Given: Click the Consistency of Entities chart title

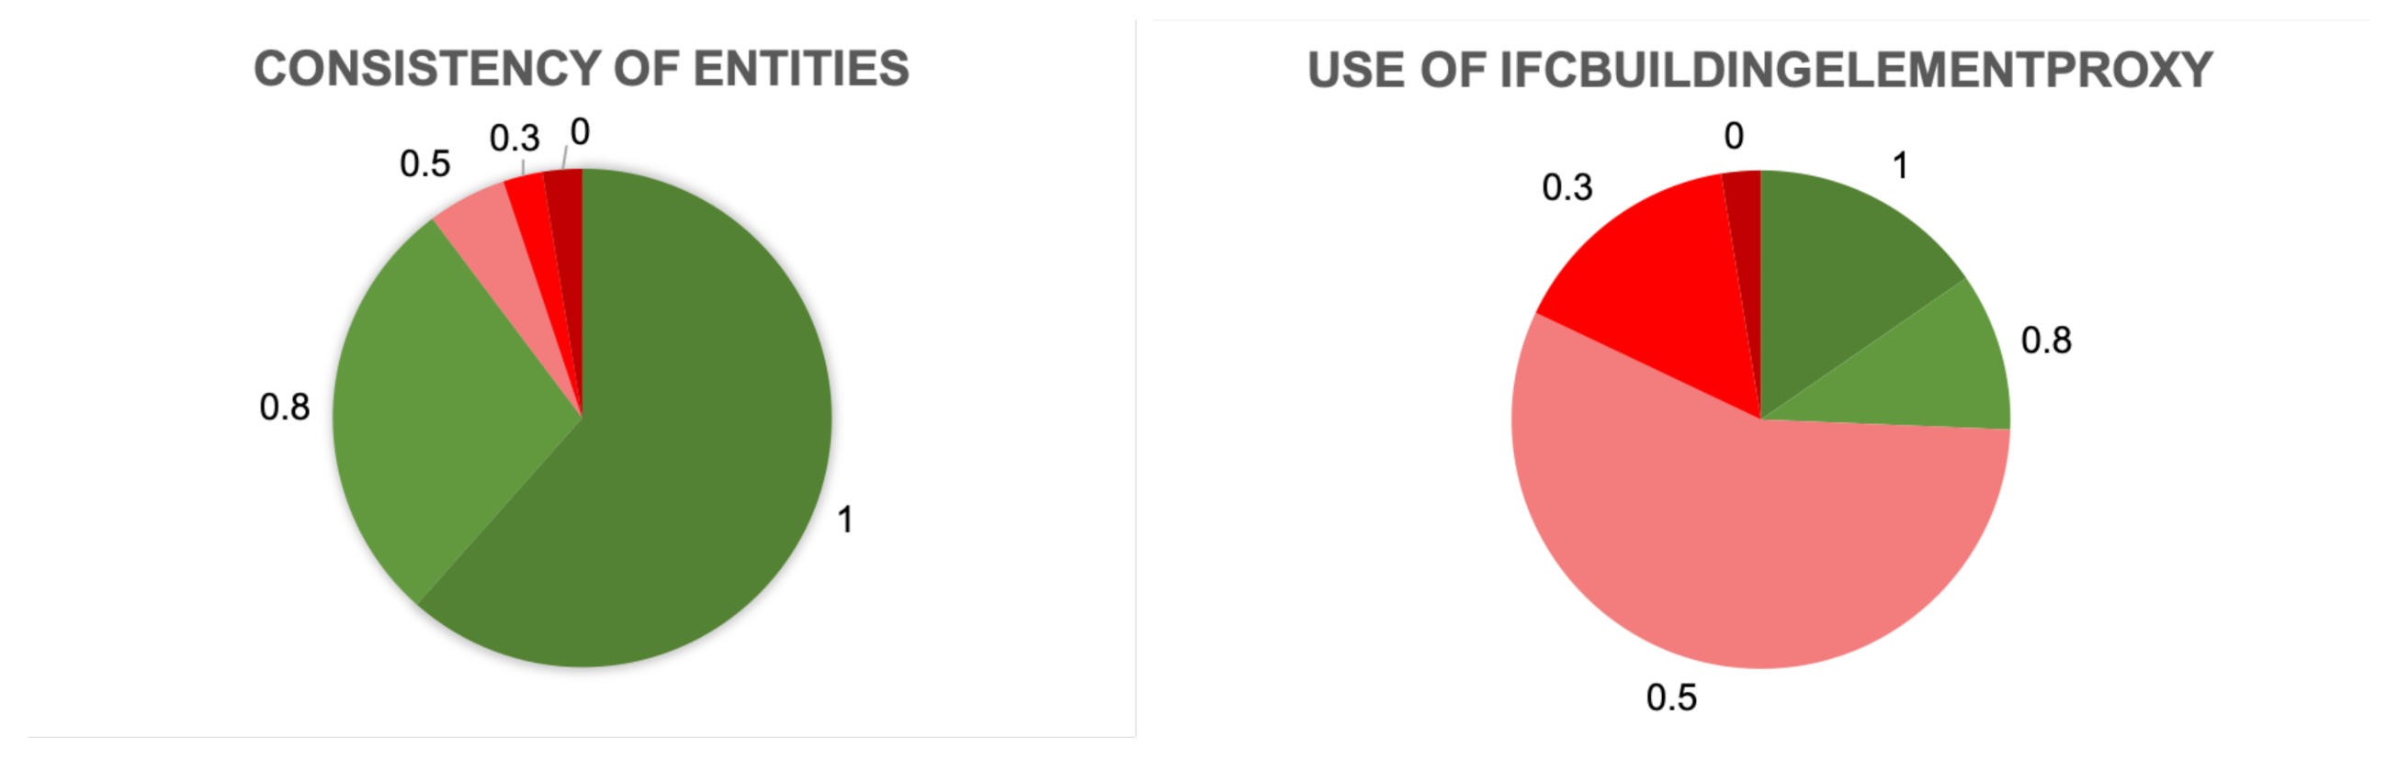Looking at the screenshot, I should tap(581, 69).
